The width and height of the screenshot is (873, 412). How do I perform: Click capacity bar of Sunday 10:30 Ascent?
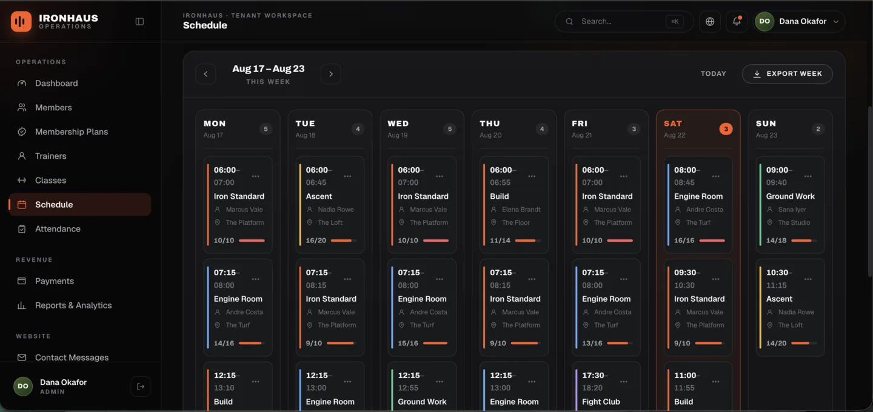(x=804, y=343)
